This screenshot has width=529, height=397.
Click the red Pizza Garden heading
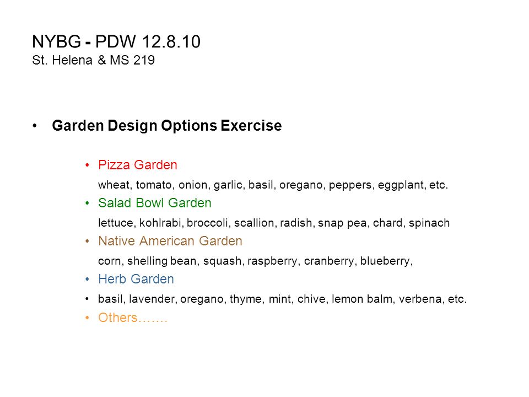coord(138,165)
